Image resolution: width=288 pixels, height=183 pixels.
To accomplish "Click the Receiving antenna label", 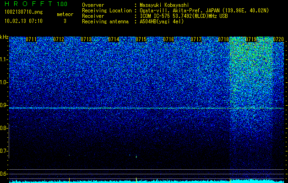I will pyautogui.click(x=105, y=22).
